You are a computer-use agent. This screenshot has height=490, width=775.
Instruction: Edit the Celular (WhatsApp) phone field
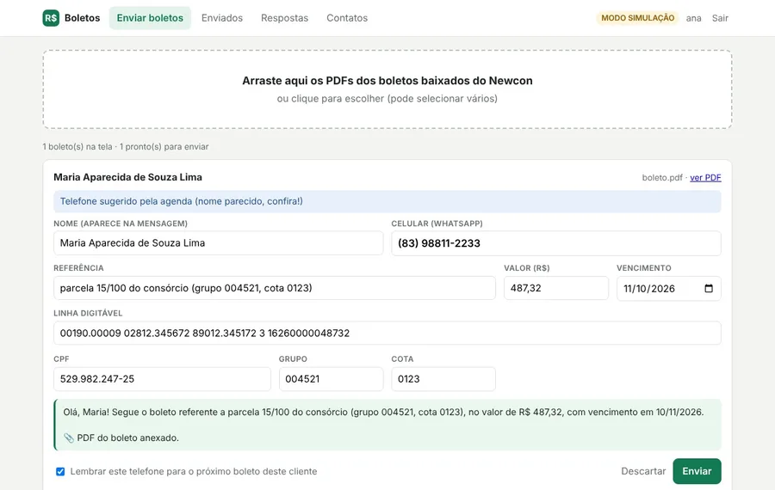pyautogui.click(x=556, y=243)
